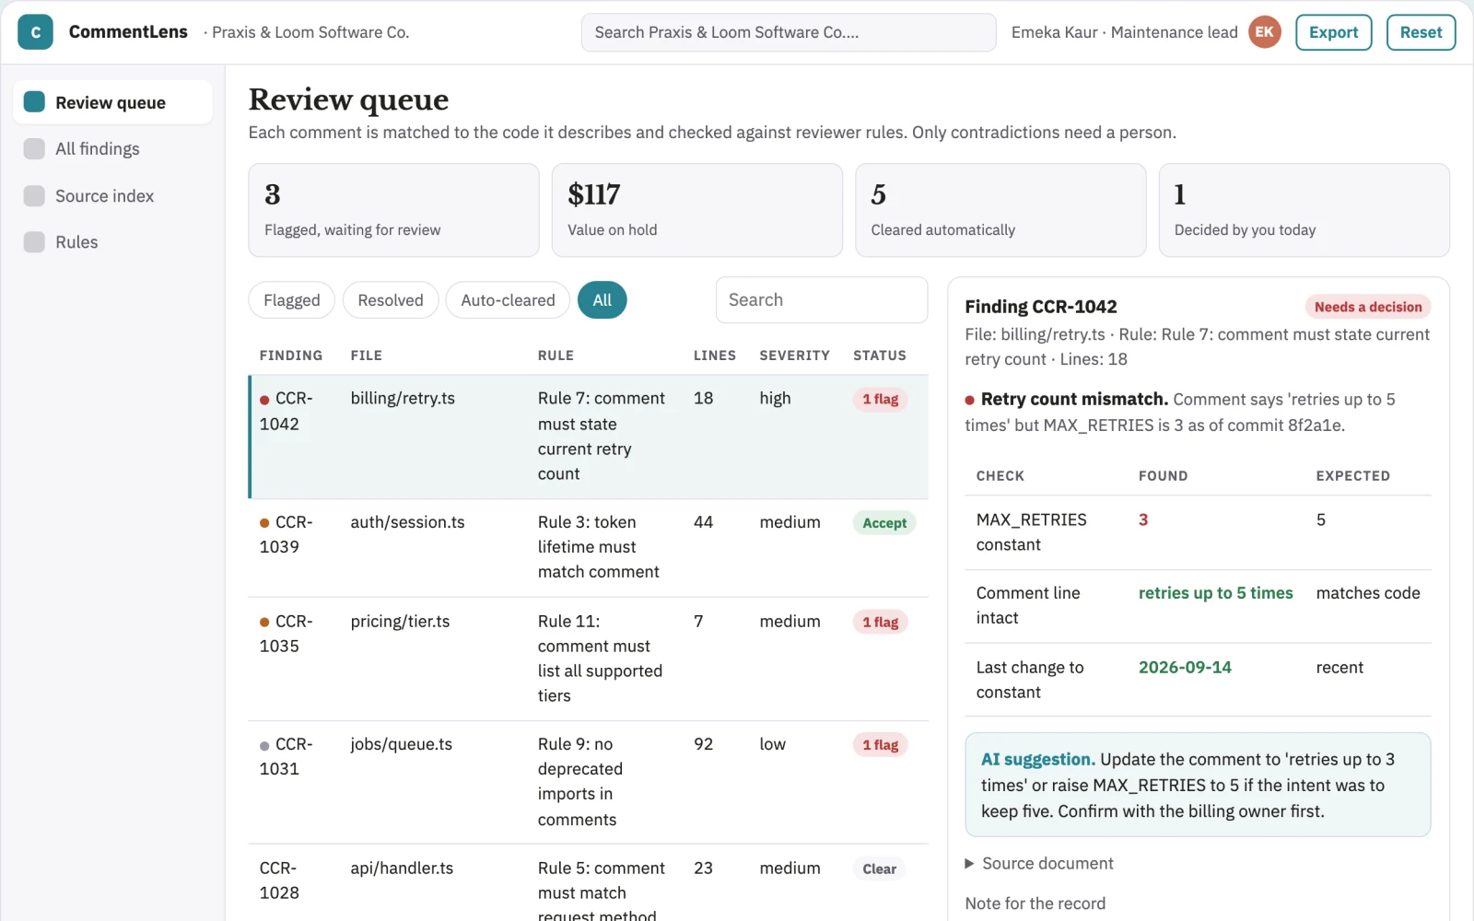Click the Review queue sidebar icon

34,102
